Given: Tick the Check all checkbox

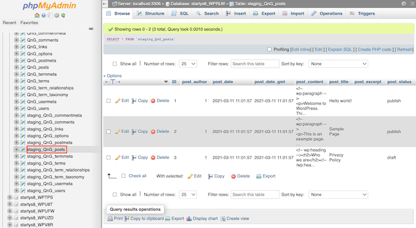Looking at the screenshot, I should tap(124, 176).
